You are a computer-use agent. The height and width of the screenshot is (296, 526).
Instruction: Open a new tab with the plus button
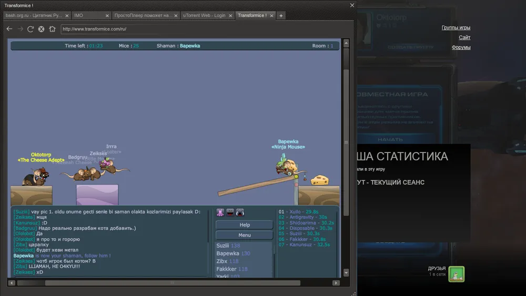pyautogui.click(x=281, y=15)
